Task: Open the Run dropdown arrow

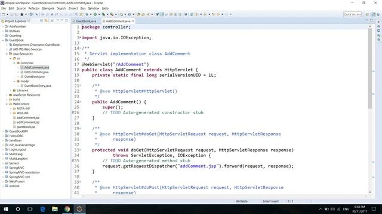Action: coord(99,14)
